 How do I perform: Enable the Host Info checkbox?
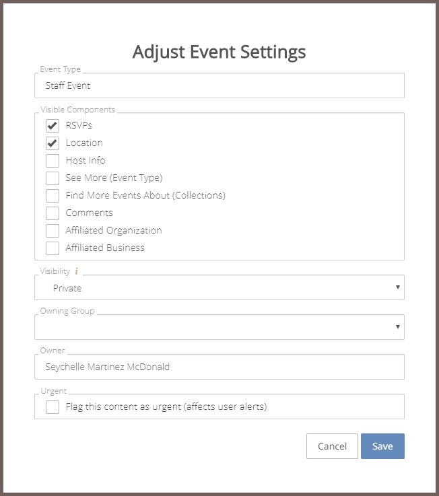pyautogui.click(x=53, y=161)
